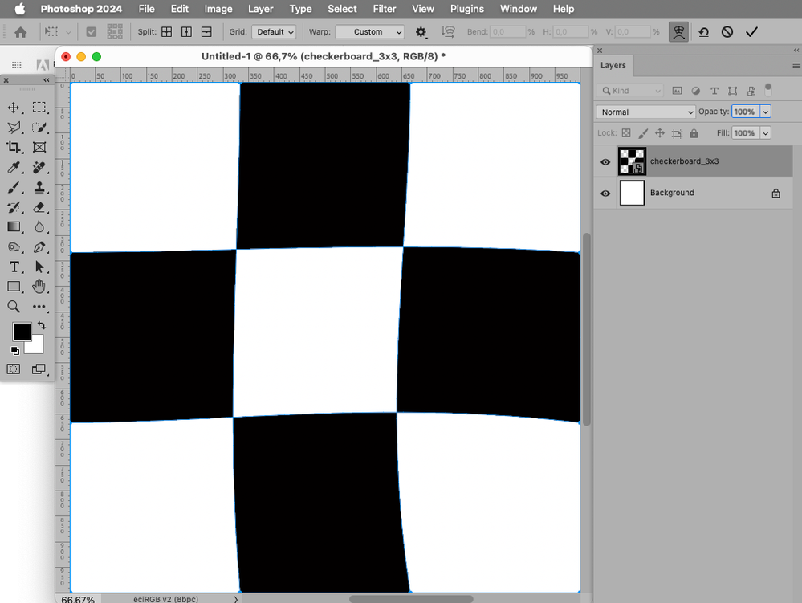Select the Zoom magnifier tool
The image size is (802, 603).
14,307
